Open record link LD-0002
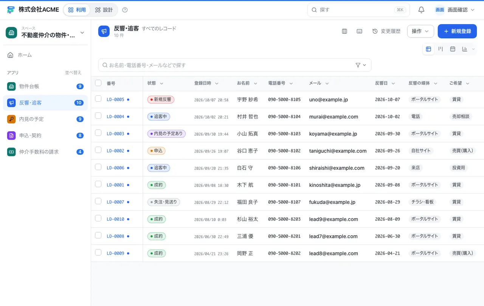Image resolution: width=484 pixels, height=306 pixels. pos(115,151)
